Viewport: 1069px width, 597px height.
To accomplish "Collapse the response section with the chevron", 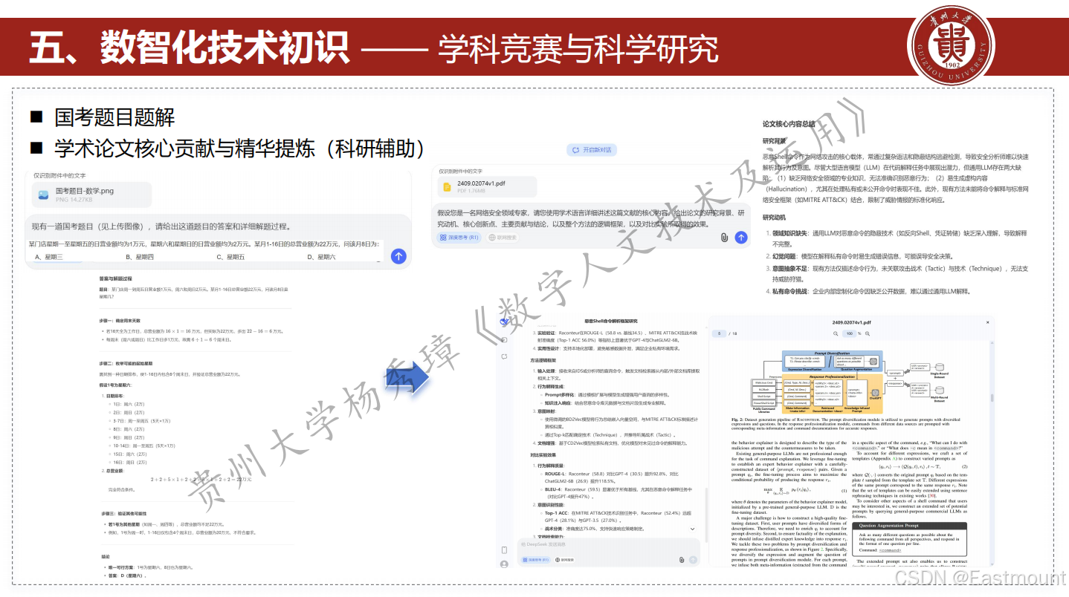I will [693, 529].
